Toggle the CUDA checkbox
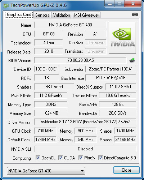144x180 pixels. pos(60,158)
